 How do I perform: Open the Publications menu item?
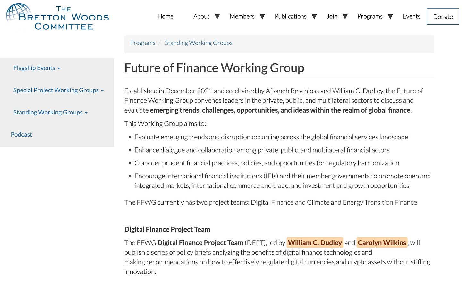tap(291, 16)
